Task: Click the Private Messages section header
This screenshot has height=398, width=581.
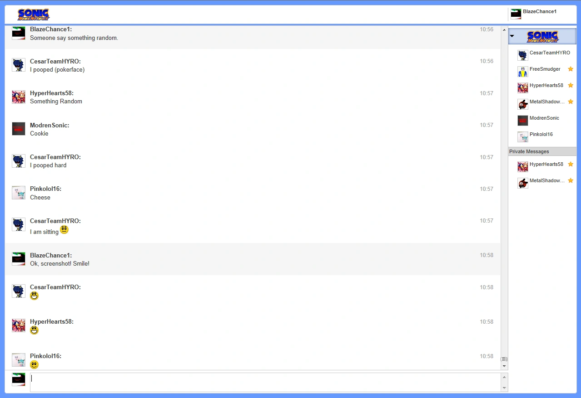Action: [542, 151]
